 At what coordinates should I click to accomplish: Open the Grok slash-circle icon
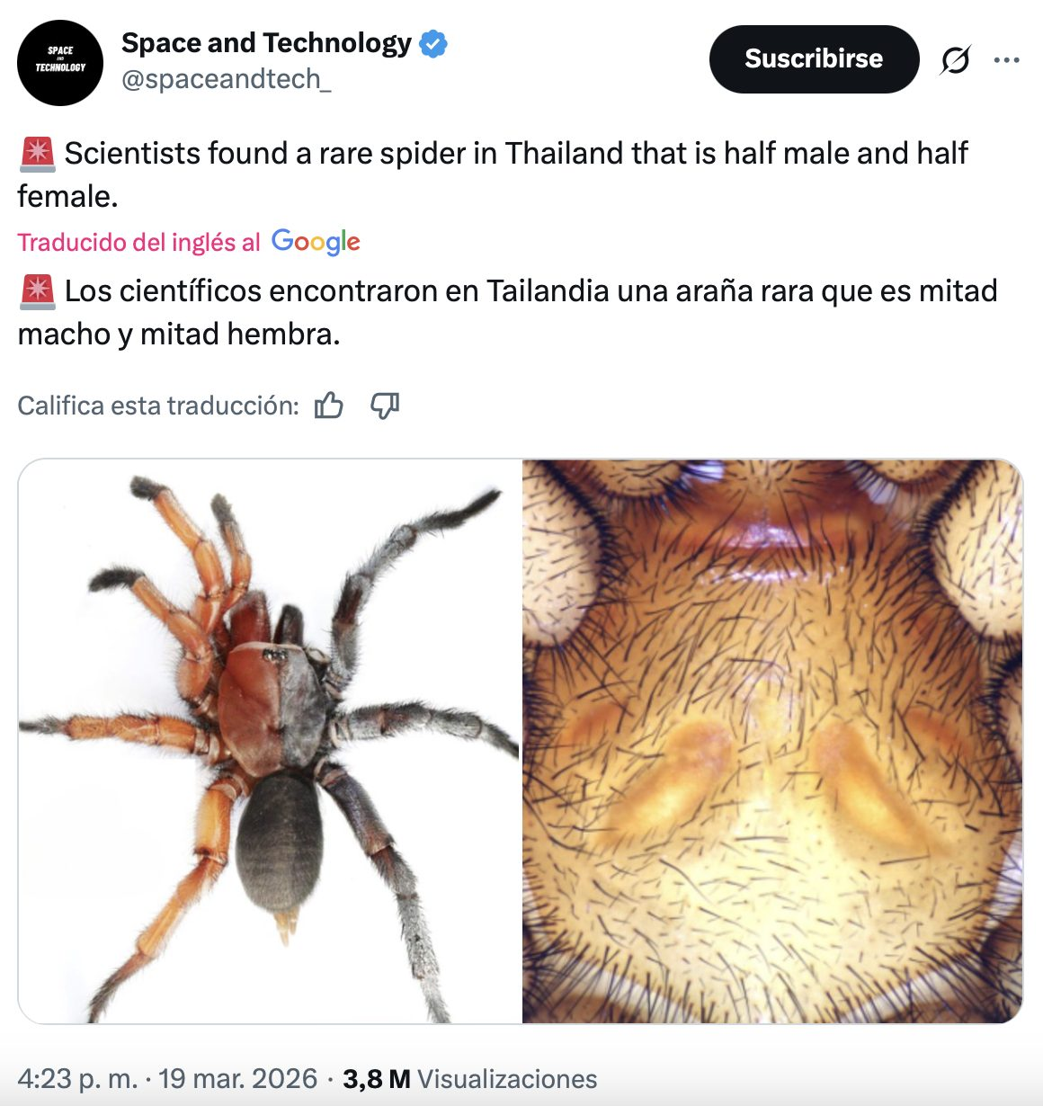(x=955, y=60)
